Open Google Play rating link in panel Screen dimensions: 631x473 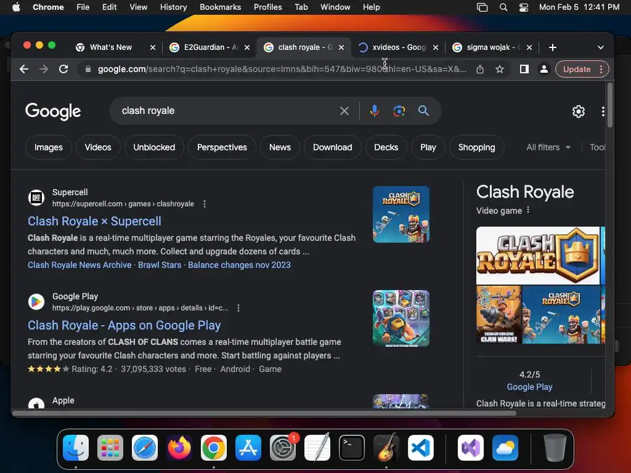tap(529, 387)
